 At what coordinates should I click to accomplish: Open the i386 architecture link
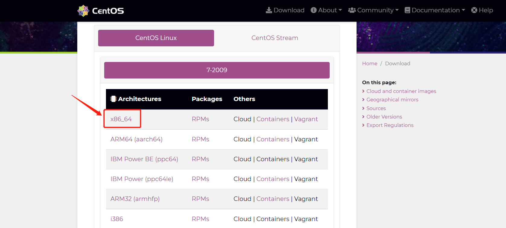click(117, 219)
